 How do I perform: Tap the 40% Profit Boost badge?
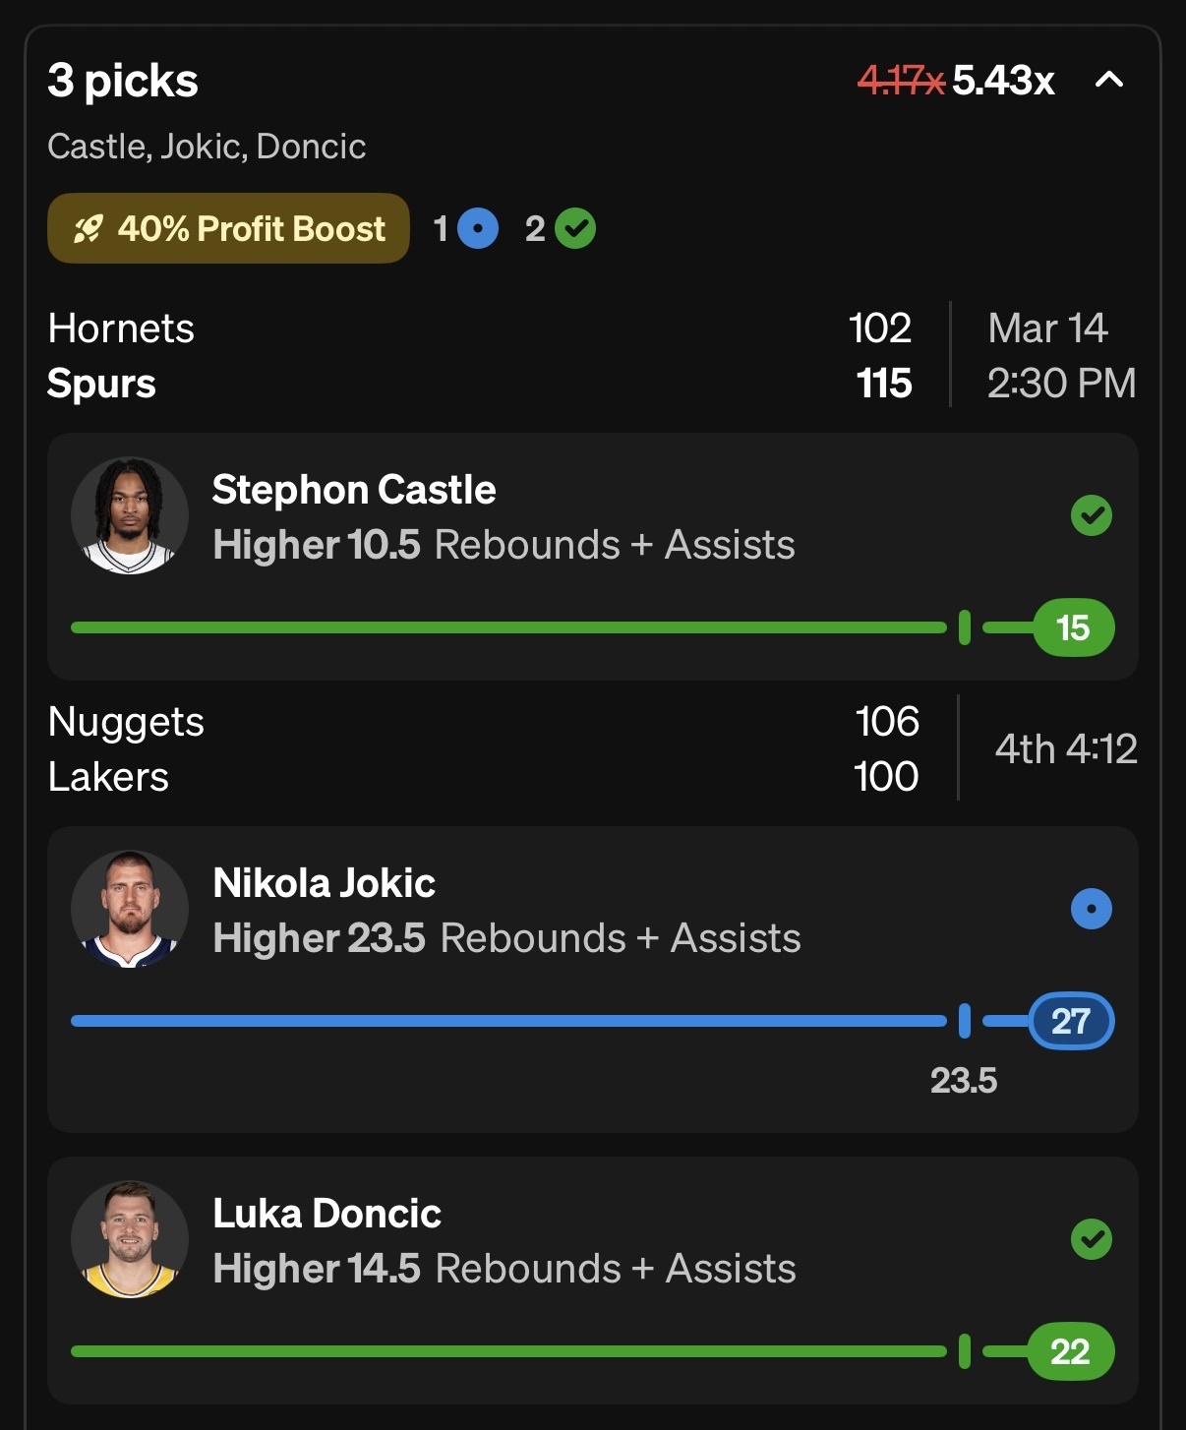tap(228, 228)
